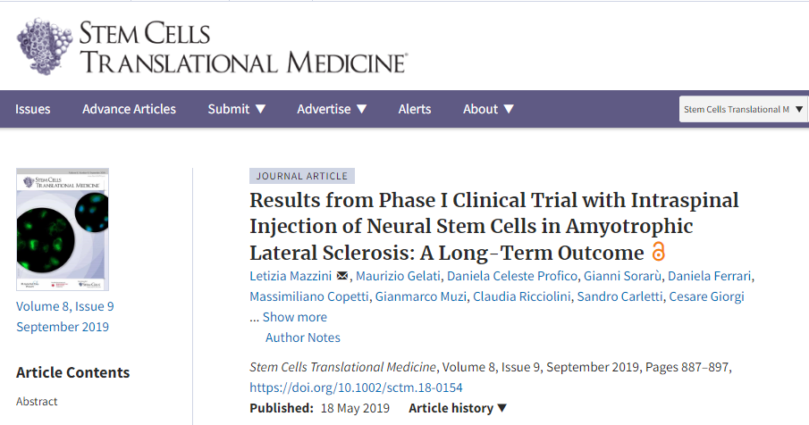Click the open access padlock icon
Viewport: 809px width, 425px height.
659,251
